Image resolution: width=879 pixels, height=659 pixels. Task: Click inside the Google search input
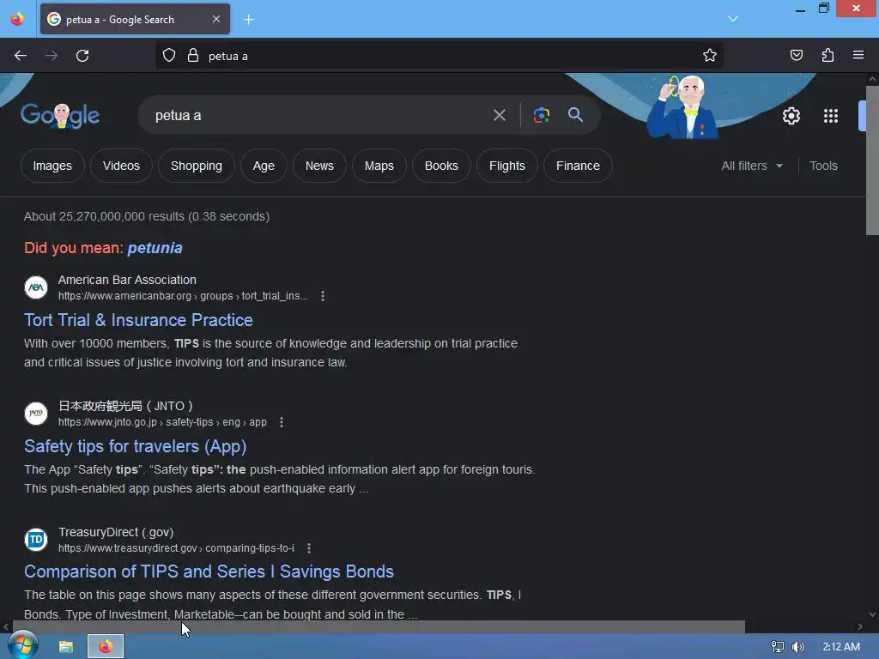pyautogui.click(x=314, y=116)
